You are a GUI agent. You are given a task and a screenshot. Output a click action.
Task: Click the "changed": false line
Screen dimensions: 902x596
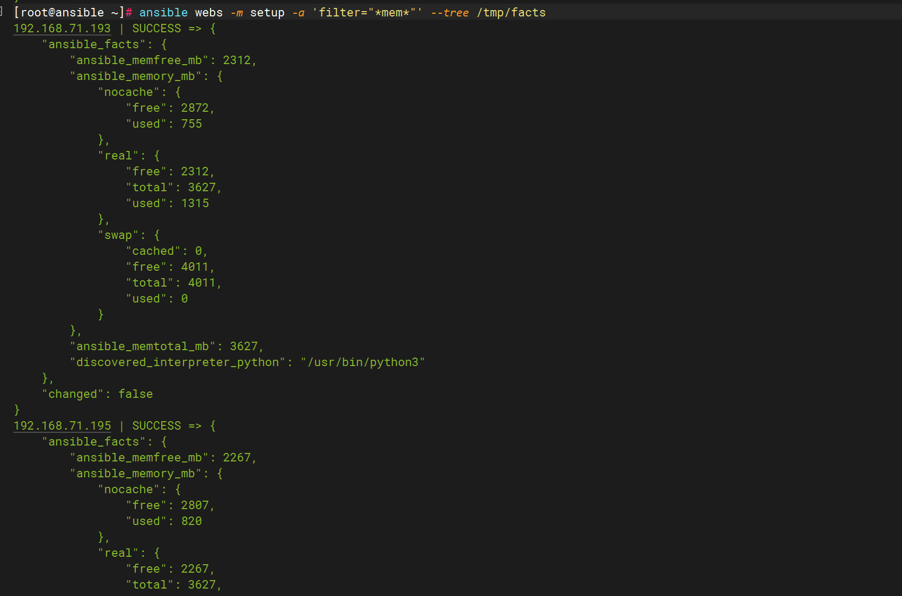98,394
